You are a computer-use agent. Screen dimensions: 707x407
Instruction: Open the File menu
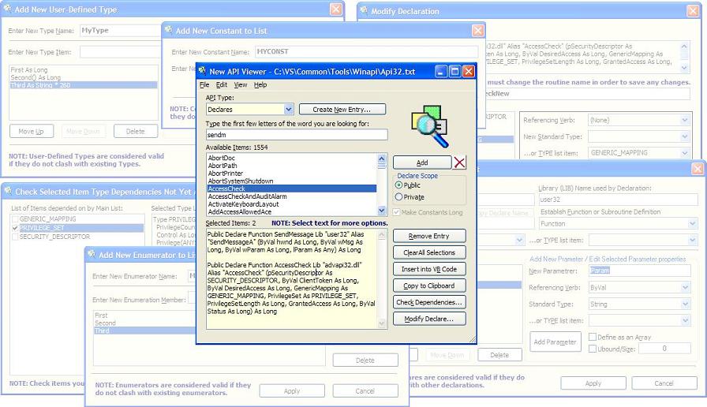204,84
